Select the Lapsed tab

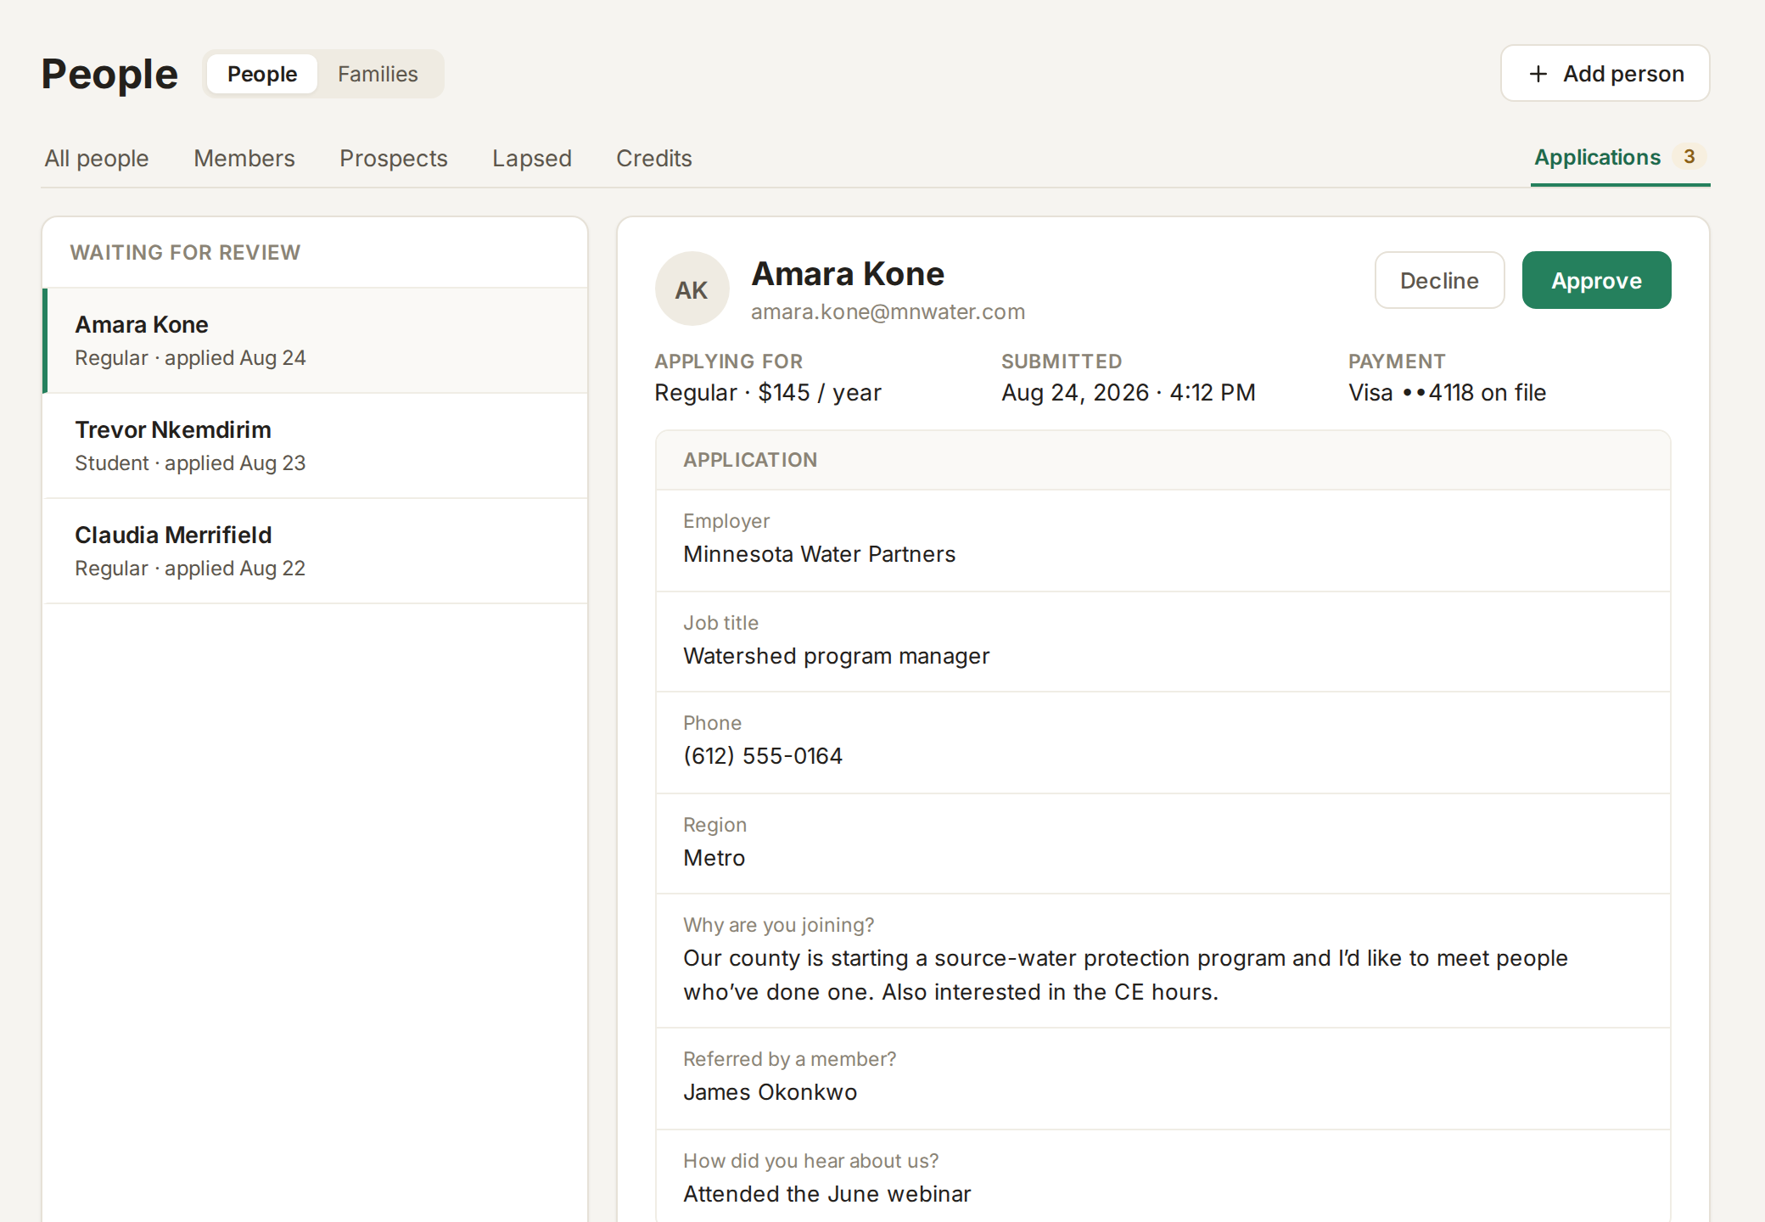[532, 158]
